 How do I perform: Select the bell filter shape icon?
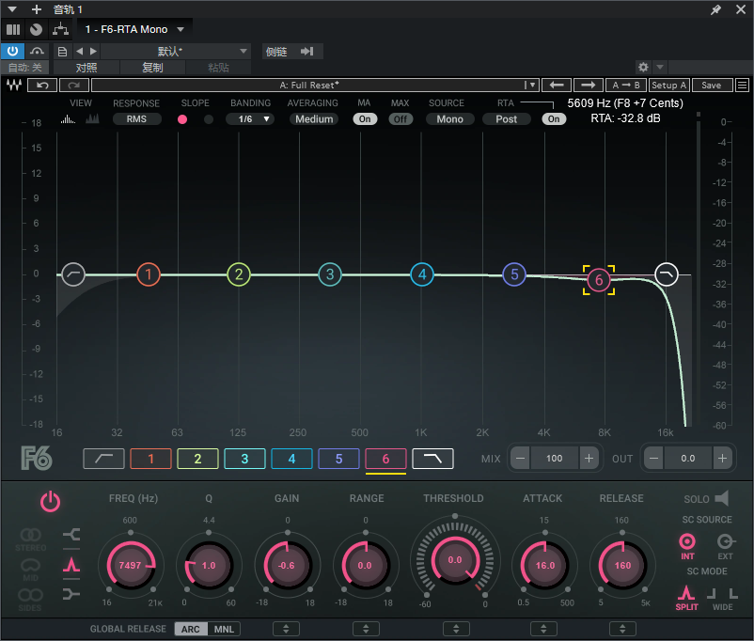click(x=71, y=564)
